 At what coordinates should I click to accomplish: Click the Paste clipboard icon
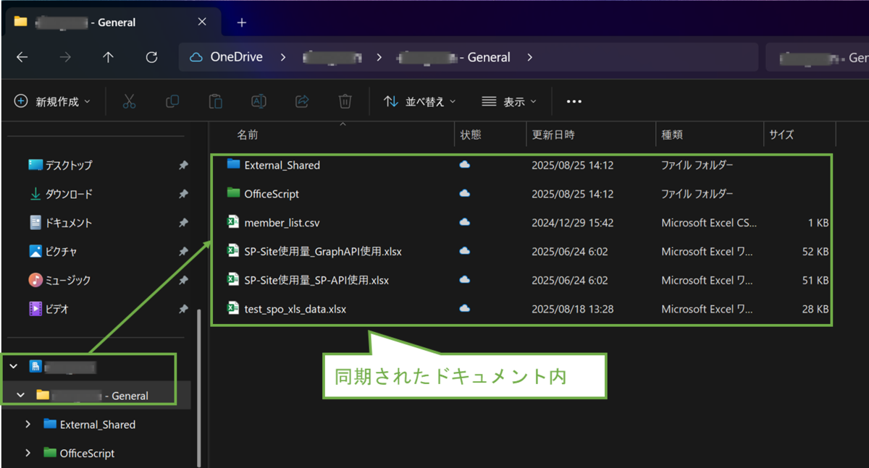215,101
